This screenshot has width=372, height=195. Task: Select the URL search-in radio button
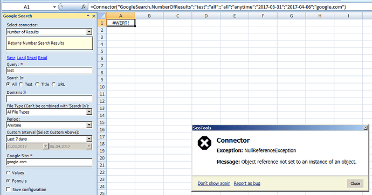click(x=53, y=85)
